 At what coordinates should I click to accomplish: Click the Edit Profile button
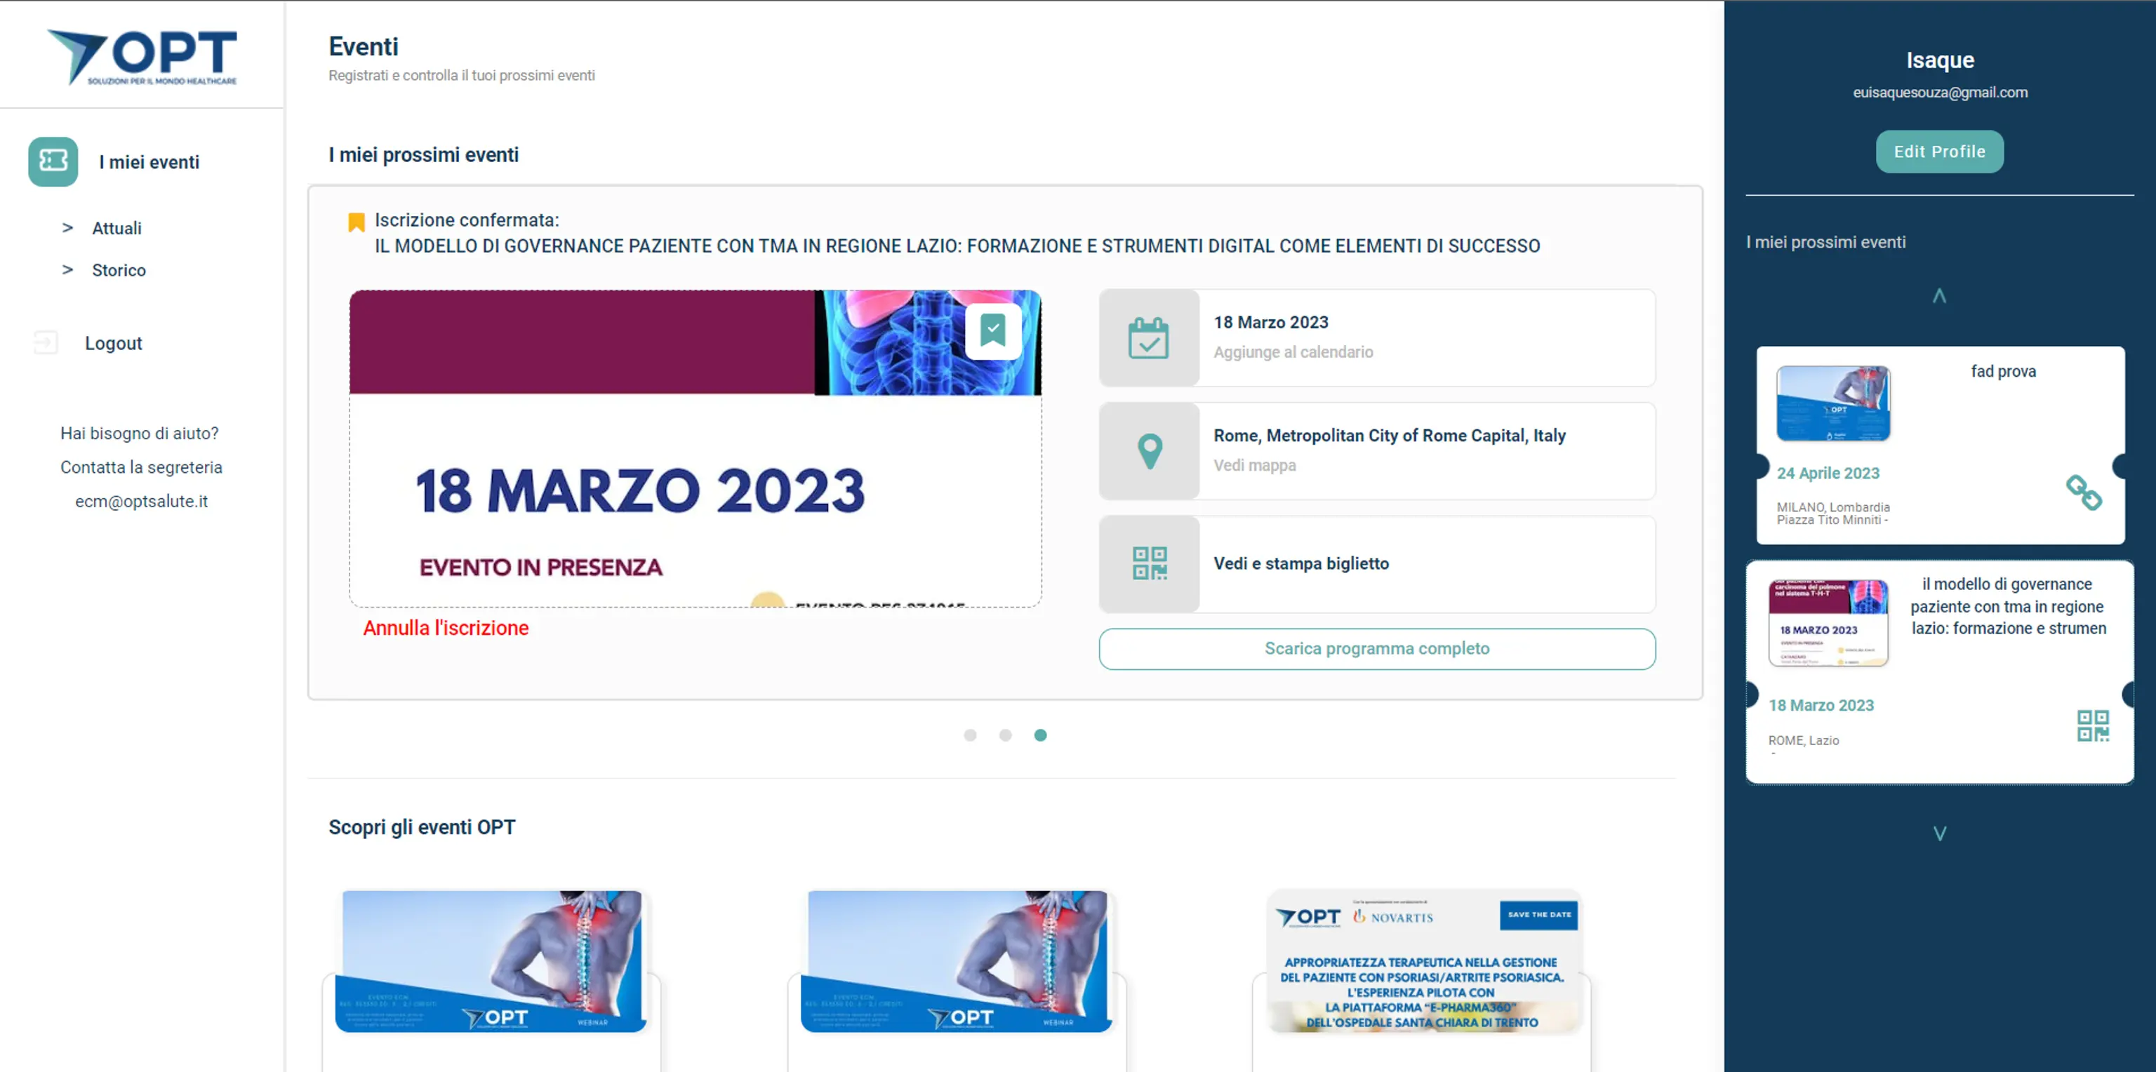1939,152
